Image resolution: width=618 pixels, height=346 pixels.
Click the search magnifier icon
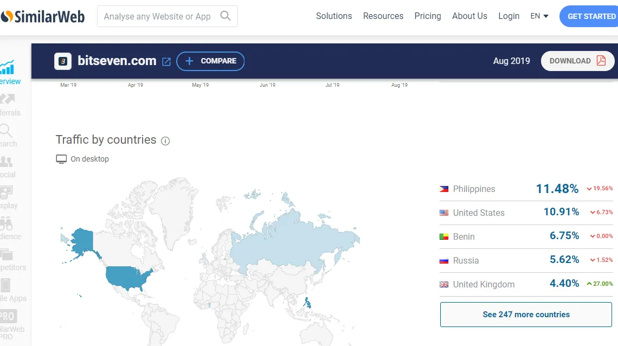point(225,16)
